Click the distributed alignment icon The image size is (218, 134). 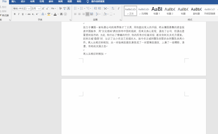91,14
